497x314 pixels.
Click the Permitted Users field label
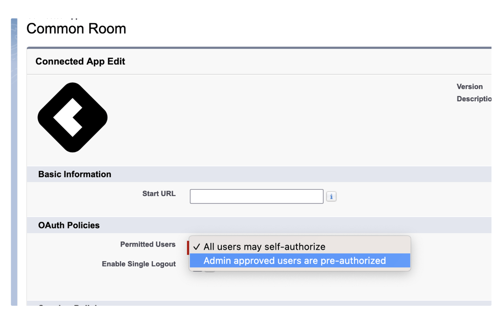click(x=148, y=244)
